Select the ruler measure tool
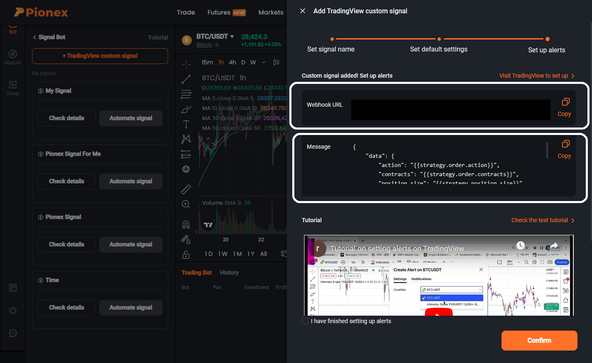Viewport: 592px width, 363px height. coord(186,189)
